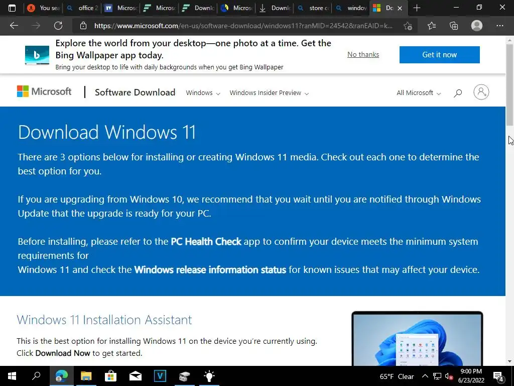The height and width of the screenshot is (386, 514).
Task: Switch to the 'office 2' search tab
Action: pos(83,8)
